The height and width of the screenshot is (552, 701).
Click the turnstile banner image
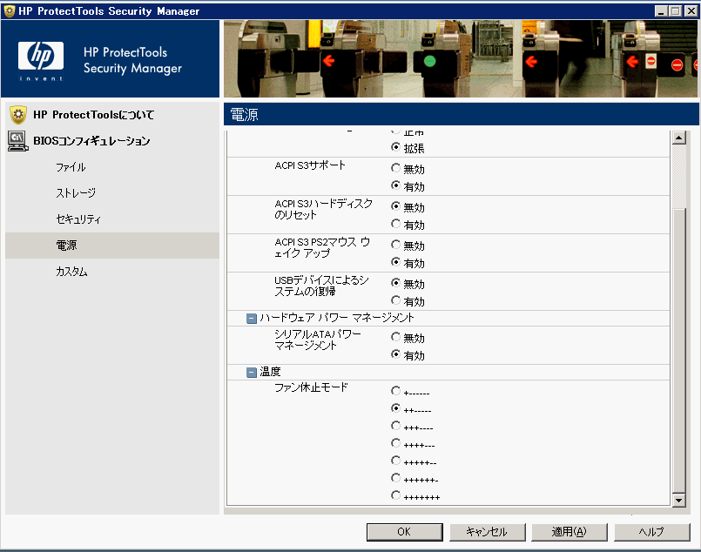pyautogui.click(x=461, y=58)
